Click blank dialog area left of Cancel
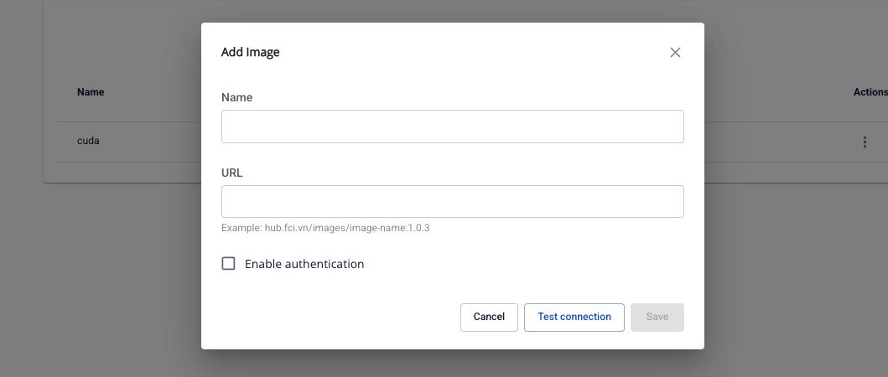This screenshot has width=888, height=377. tap(335, 318)
